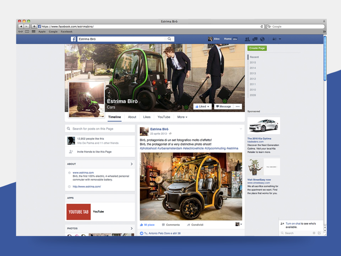Switch to the Timeline tab
The width and height of the screenshot is (341, 256).
click(x=114, y=117)
